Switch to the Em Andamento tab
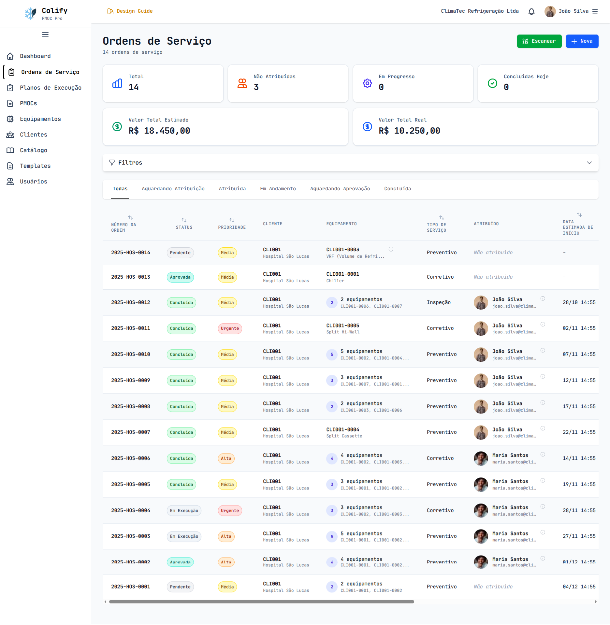Image resolution: width=610 pixels, height=625 pixels. 278,189
